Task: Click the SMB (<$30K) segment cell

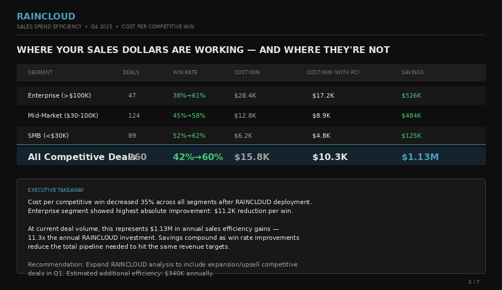Action: [x=49, y=136]
